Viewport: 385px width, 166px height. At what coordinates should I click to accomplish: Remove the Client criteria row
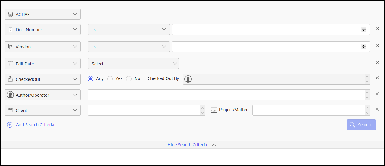point(377,109)
